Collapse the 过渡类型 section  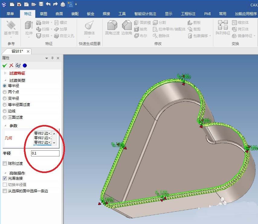point(5,80)
